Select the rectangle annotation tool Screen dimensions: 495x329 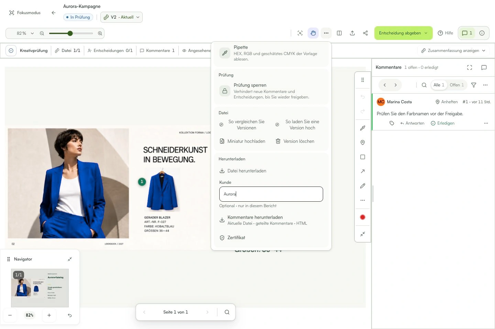pos(363,157)
